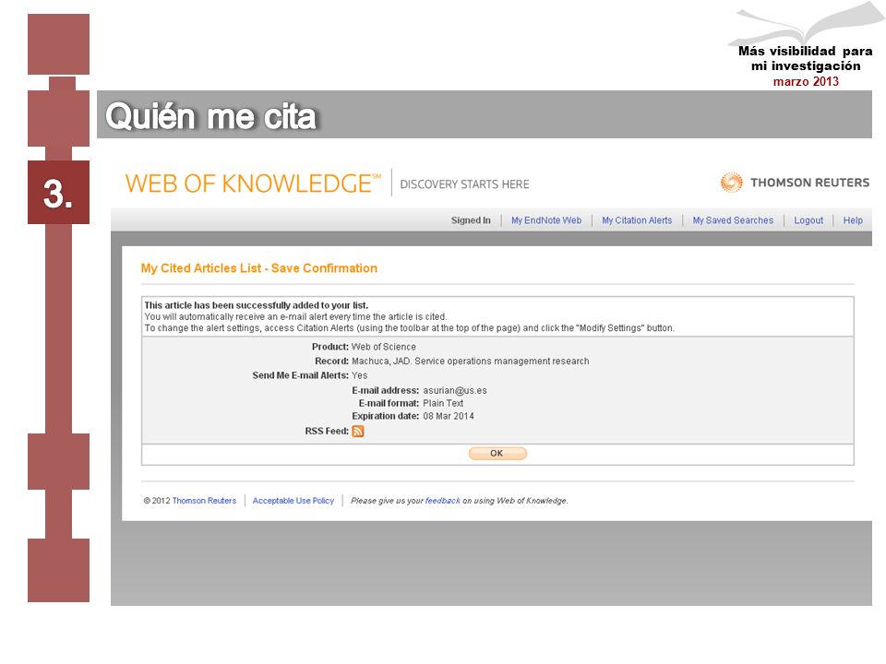The image size is (886, 664).
Task: Click the record 'Machuca, JAD. Service operations management research'
Action: [x=470, y=362]
